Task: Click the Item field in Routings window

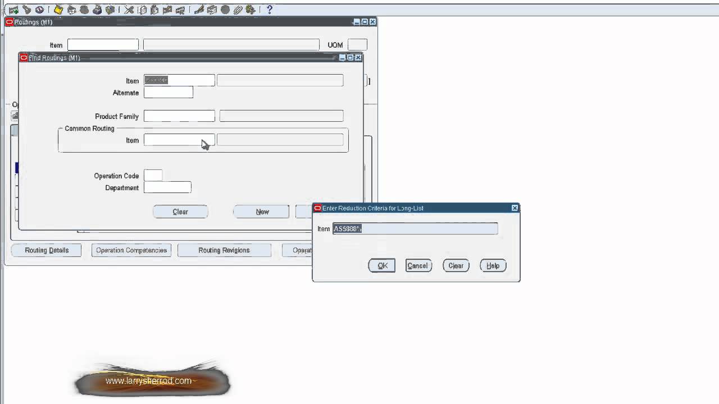Action: point(103,45)
